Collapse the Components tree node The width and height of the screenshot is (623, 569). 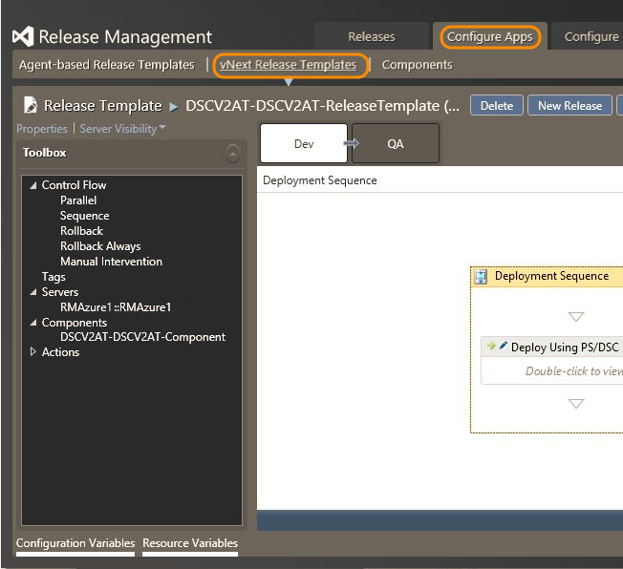[33, 323]
